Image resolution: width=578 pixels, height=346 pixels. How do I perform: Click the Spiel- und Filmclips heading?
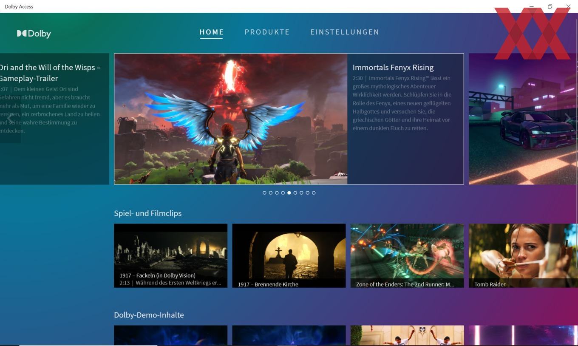pos(147,213)
